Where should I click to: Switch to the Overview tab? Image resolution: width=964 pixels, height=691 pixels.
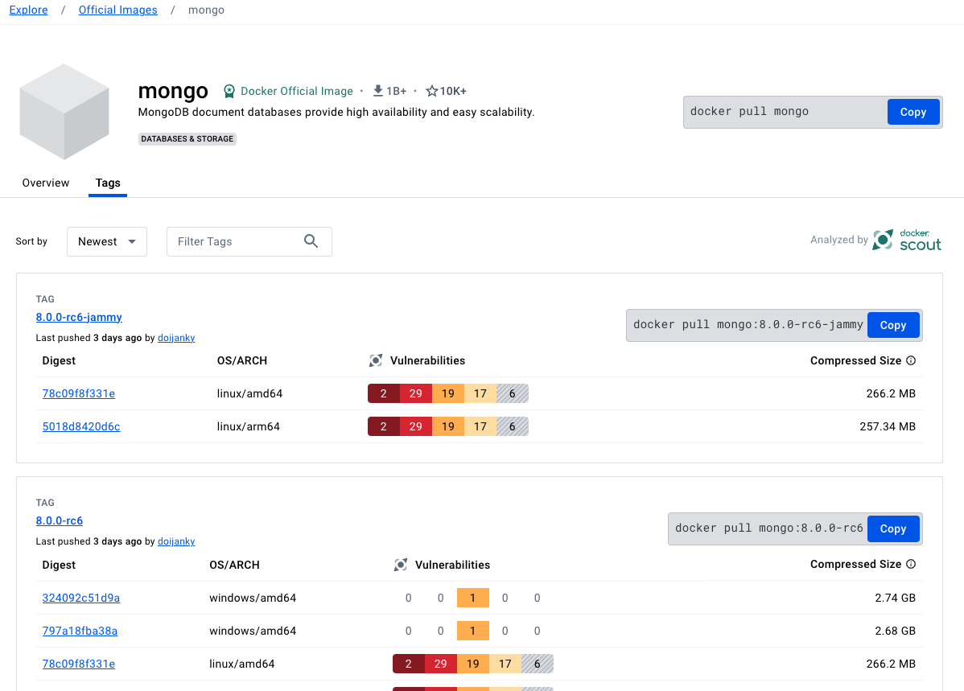(x=45, y=183)
